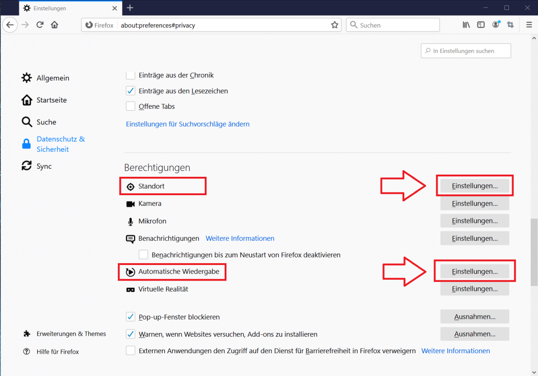Image resolution: width=538 pixels, height=376 pixels.
Task: Click the Kamera permission icon
Action: tap(130, 203)
